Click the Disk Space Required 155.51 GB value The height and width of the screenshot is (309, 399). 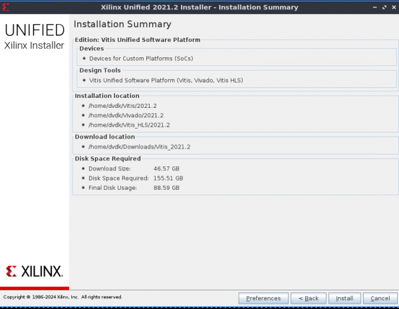pyautogui.click(x=168, y=178)
